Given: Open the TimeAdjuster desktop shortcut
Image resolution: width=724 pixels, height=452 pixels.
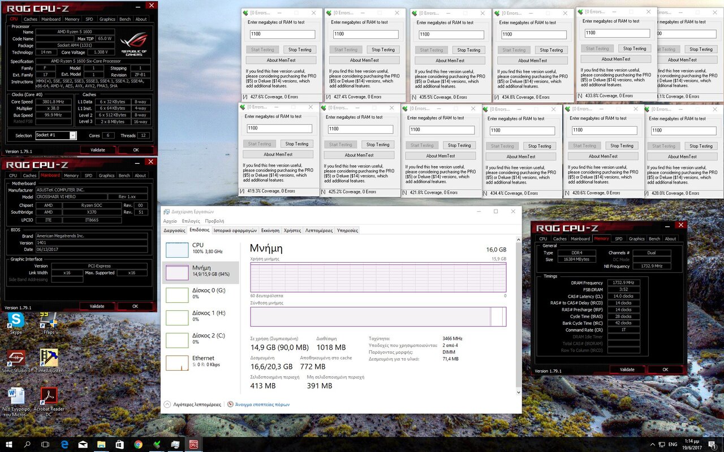Looking at the screenshot, I should click(49, 361).
